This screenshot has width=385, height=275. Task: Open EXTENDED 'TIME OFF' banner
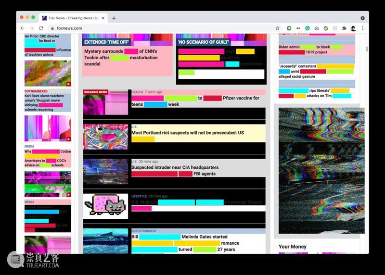tap(106, 42)
